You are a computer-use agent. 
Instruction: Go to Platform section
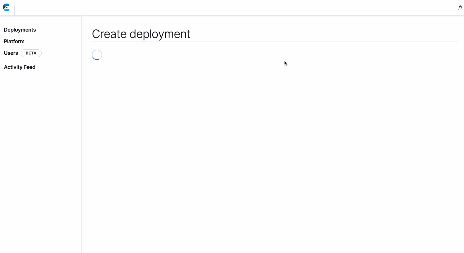click(14, 41)
